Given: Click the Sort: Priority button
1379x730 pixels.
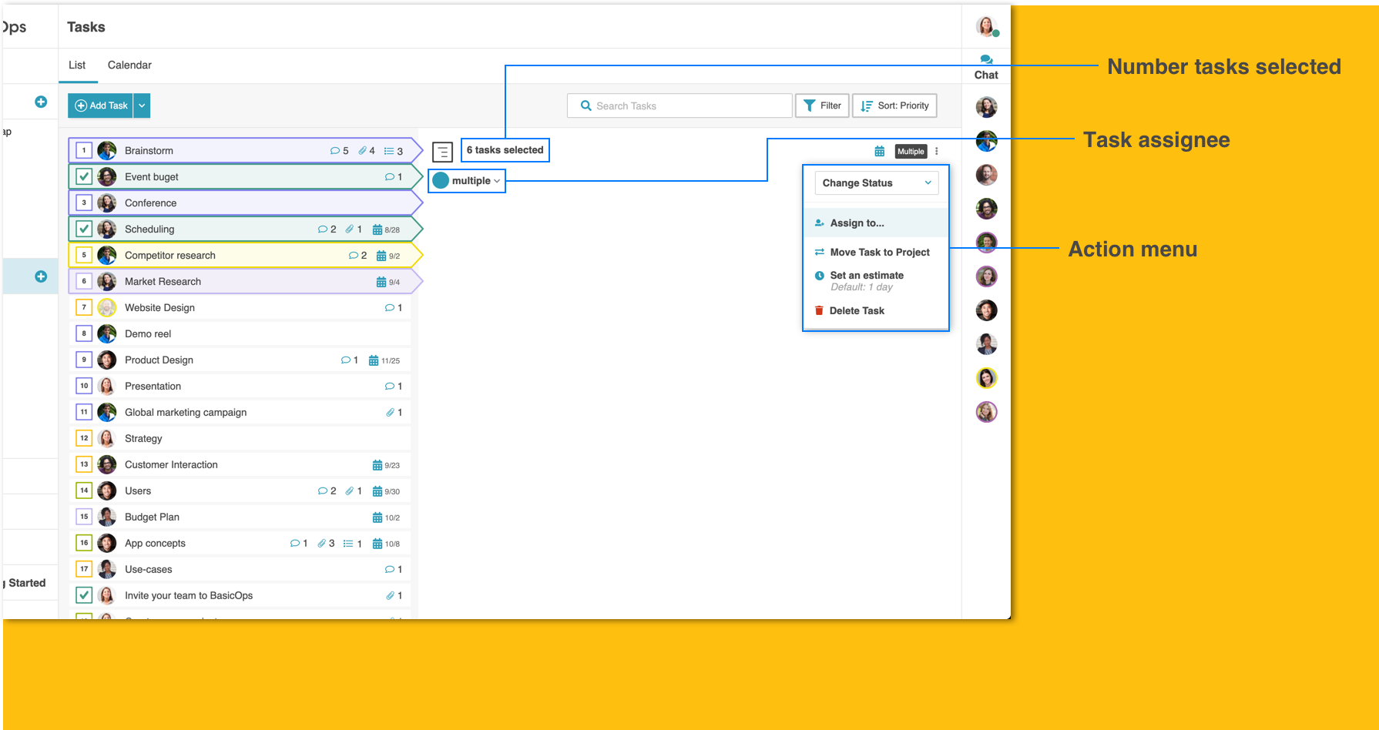Looking at the screenshot, I should tap(894, 105).
